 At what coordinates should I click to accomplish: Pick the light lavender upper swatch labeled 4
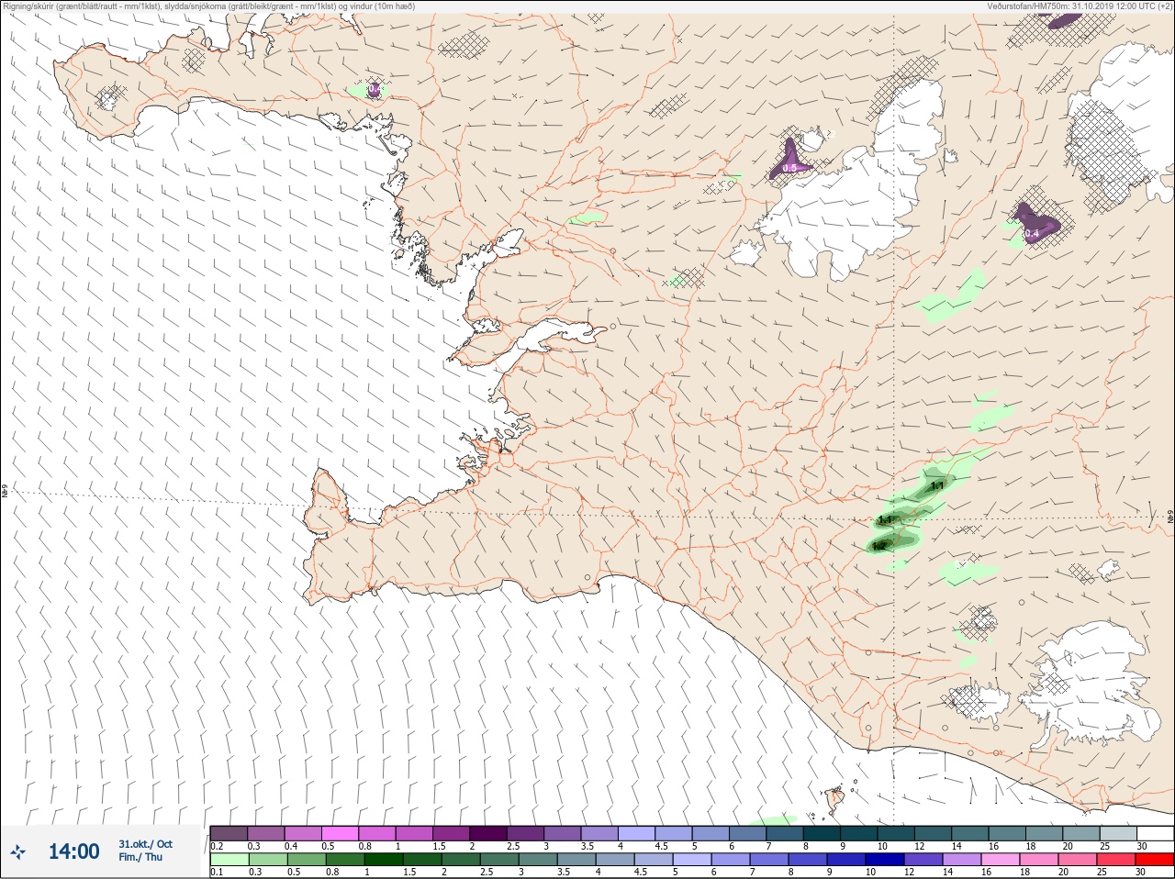point(637,833)
